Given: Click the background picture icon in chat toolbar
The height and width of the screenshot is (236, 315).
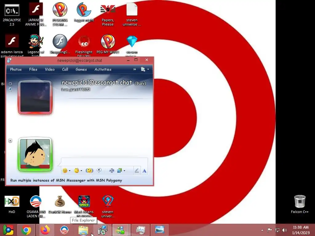Looking at the screenshot, I should pos(120,171).
